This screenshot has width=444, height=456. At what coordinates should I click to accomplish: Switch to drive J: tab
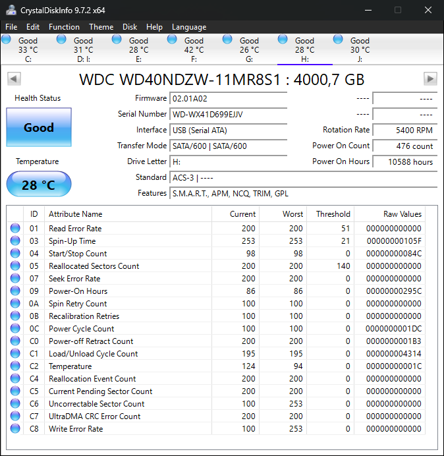tap(360, 49)
